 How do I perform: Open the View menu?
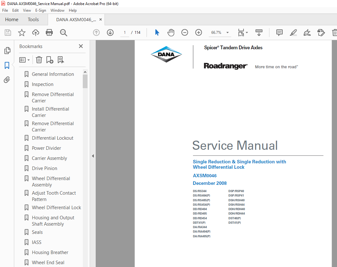click(x=27, y=10)
